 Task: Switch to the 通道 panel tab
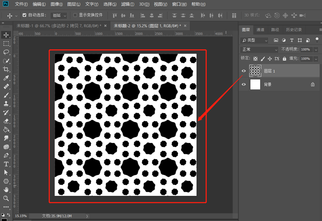[x=260, y=30]
